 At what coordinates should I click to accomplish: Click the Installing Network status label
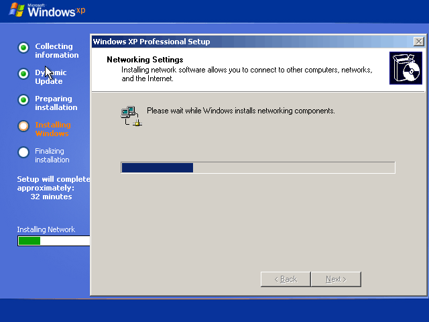pyautogui.click(x=46, y=229)
